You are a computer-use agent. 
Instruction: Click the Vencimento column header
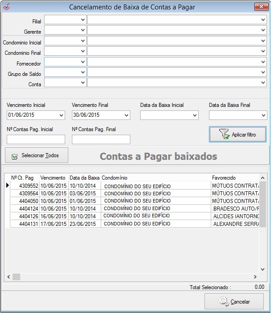click(53, 178)
